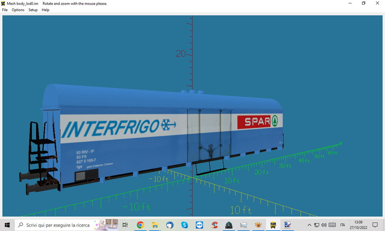Open the screen-and-pen app on taskbar

point(288,225)
